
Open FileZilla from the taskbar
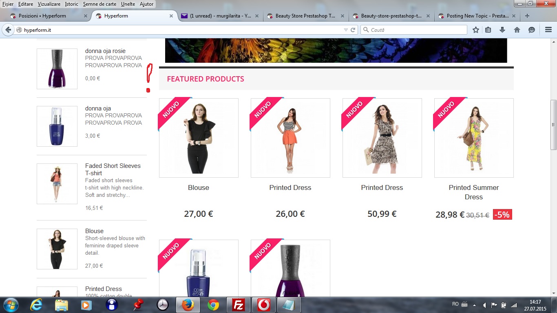(238, 305)
